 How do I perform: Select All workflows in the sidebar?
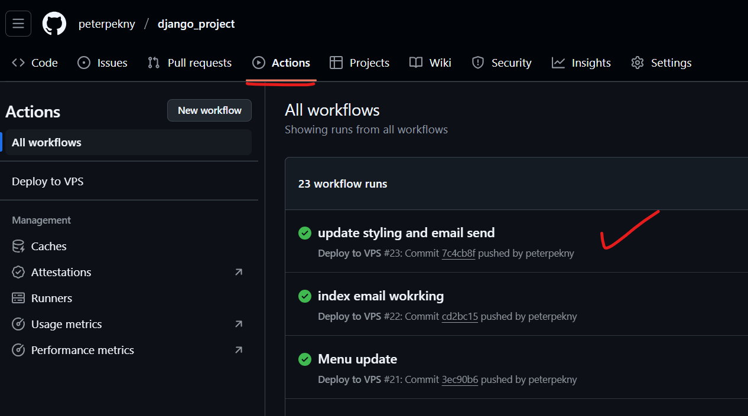pos(47,143)
